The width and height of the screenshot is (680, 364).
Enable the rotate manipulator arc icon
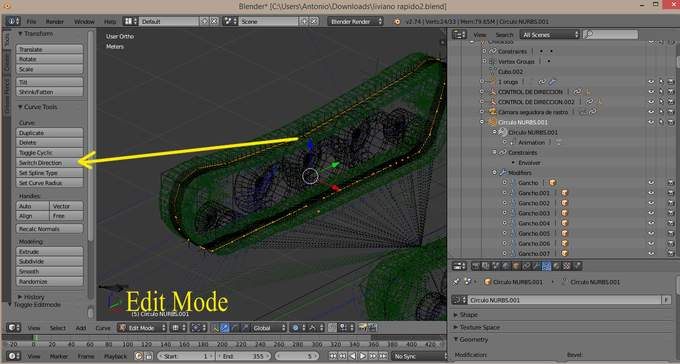235,328
